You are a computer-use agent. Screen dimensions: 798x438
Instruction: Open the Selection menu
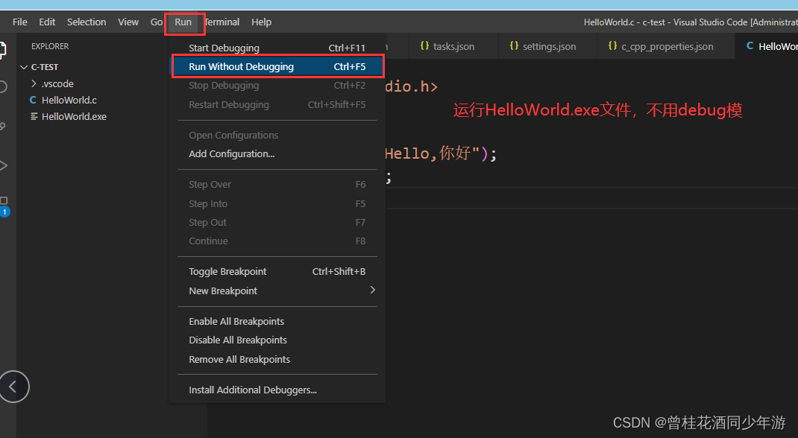(x=87, y=22)
